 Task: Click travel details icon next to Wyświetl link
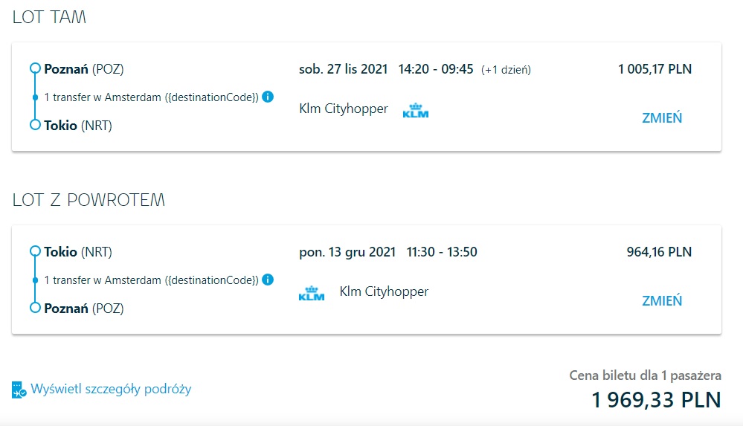(x=19, y=390)
